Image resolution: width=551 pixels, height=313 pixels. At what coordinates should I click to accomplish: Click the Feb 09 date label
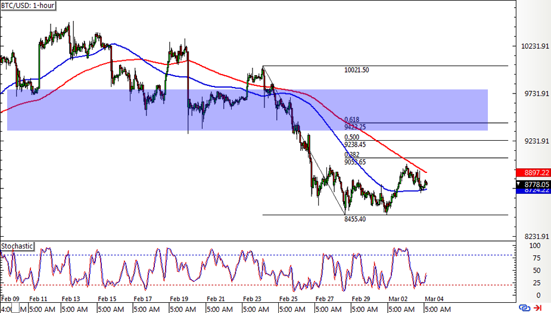point(10,299)
